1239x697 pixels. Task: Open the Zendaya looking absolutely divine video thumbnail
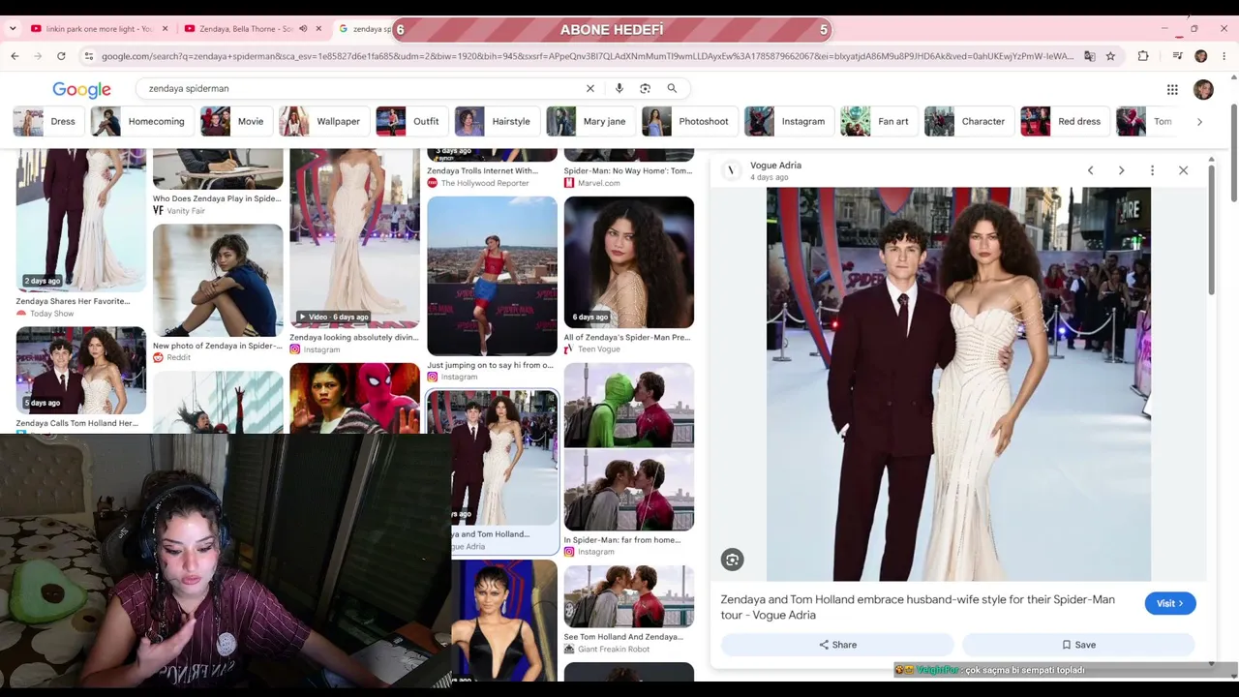(354, 238)
